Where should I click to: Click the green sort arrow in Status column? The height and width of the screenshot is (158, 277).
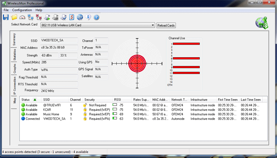click(35, 100)
